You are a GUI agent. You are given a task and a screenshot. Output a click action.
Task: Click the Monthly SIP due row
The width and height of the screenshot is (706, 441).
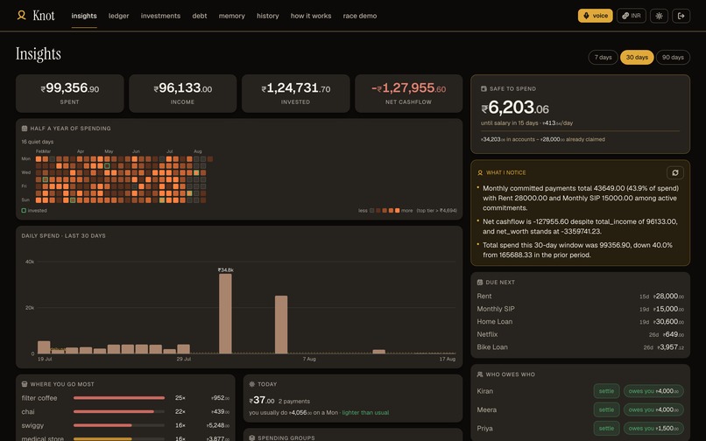pyautogui.click(x=581, y=309)
